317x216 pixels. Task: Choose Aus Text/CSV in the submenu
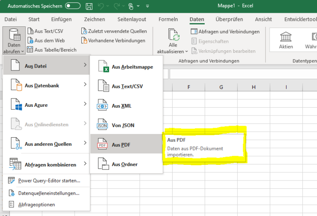click(126, 86)
